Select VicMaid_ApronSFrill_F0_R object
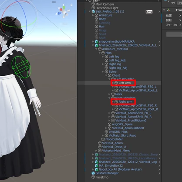The width and height of the screenshot is (182, 182). pos(133,117)
